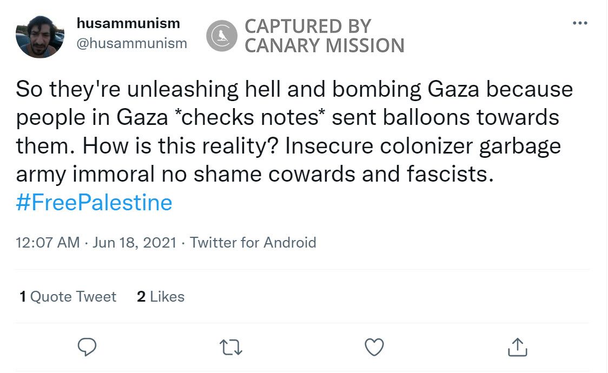The height and width of the screenshot is (373, 608).
Task: Click the Canary Mission bird logo
Action: click(x=222, y=36)
